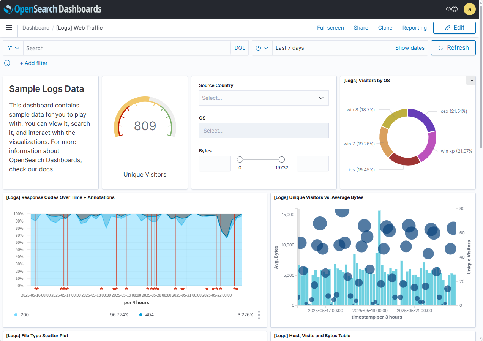Click the Edit button
Screen dimensions: 483x341
coord(454,28)
